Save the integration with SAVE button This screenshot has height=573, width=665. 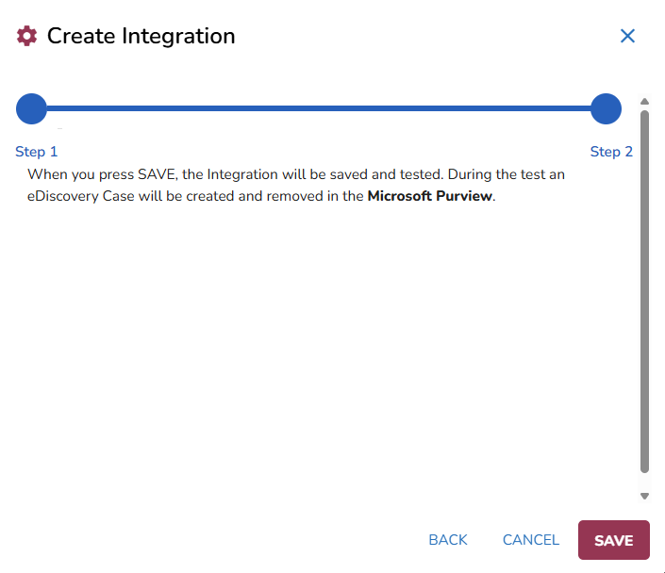[x=613, y=541]
